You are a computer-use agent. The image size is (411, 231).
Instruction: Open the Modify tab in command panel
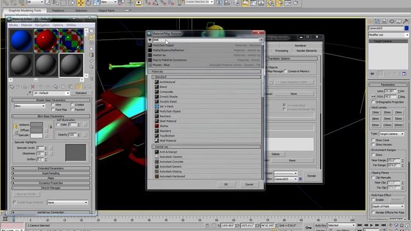377,21
